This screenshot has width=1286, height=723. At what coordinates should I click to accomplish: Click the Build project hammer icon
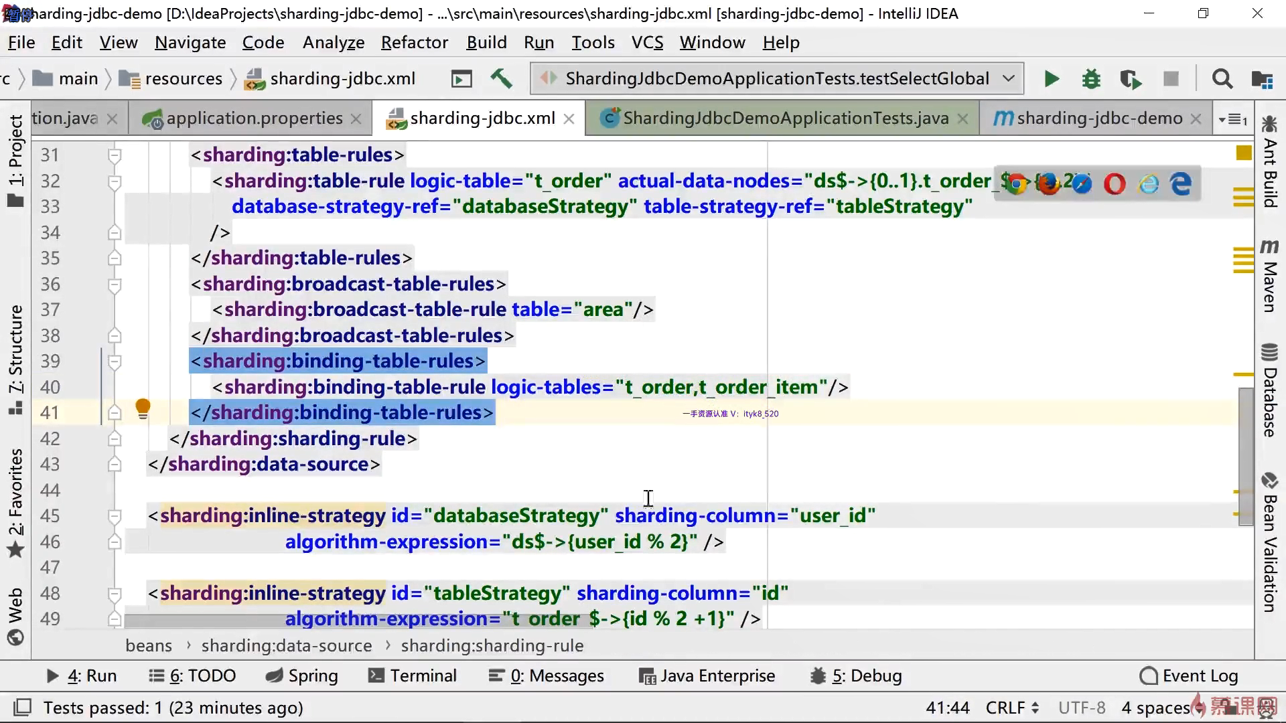[x=501, y=79]
